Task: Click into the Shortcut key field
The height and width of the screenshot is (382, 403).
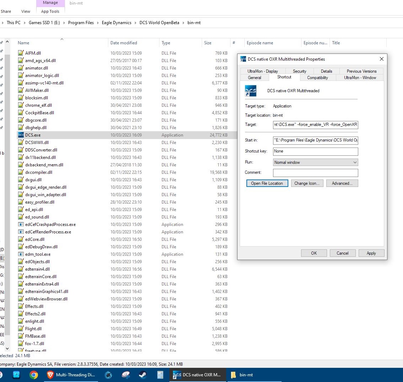Action: 315,151
